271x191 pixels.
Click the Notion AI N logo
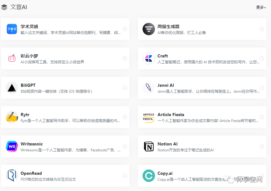pos(149,146)
